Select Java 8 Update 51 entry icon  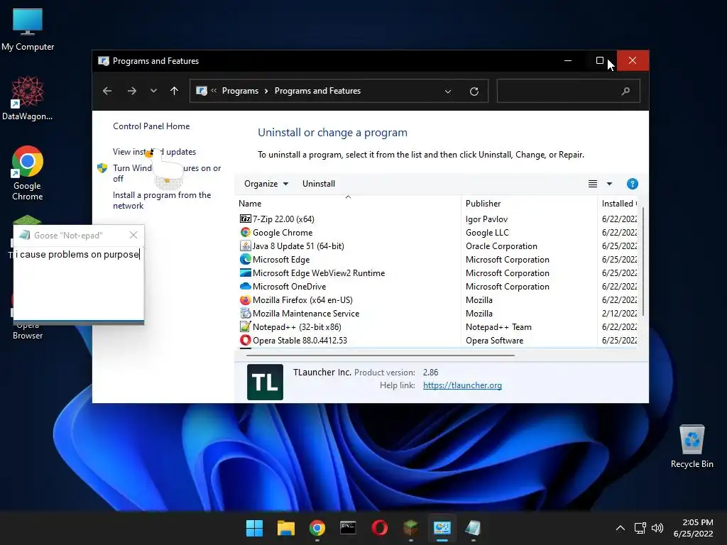point(245,246)
